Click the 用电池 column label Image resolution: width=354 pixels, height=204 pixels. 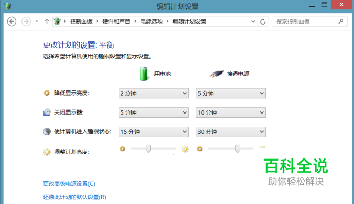click(x=163, y=74)
